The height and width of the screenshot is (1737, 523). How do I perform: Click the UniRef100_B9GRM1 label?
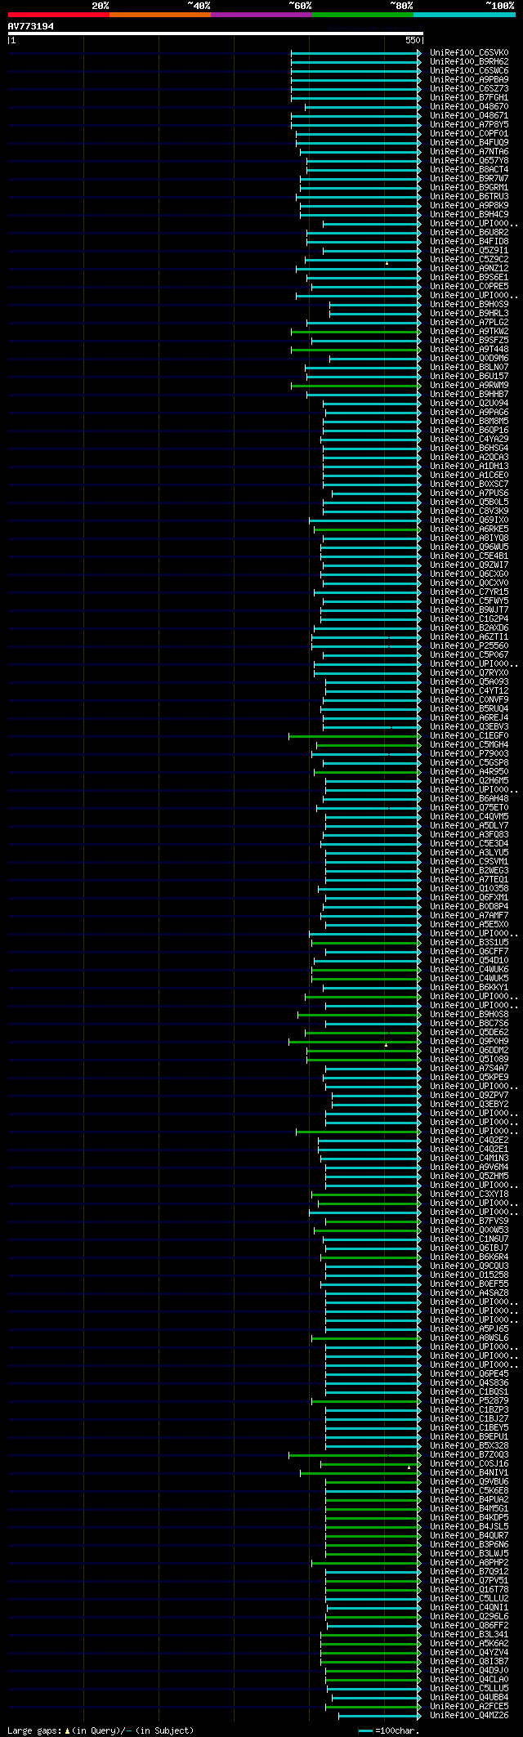[469, 188]
